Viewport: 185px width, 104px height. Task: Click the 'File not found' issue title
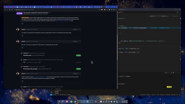(36, 13)
